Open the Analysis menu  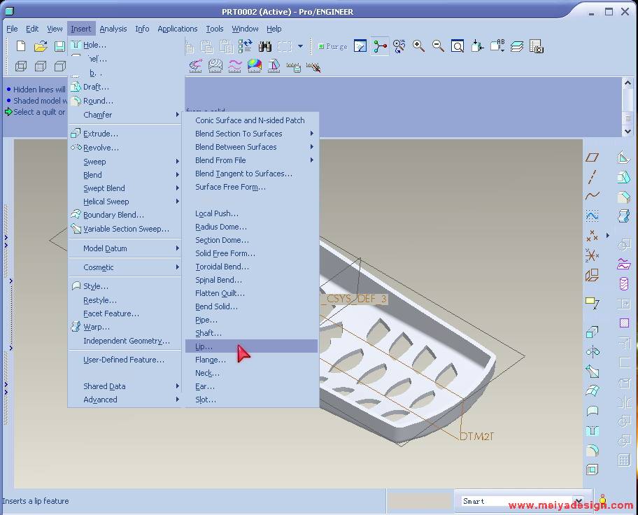coord(113,29)
